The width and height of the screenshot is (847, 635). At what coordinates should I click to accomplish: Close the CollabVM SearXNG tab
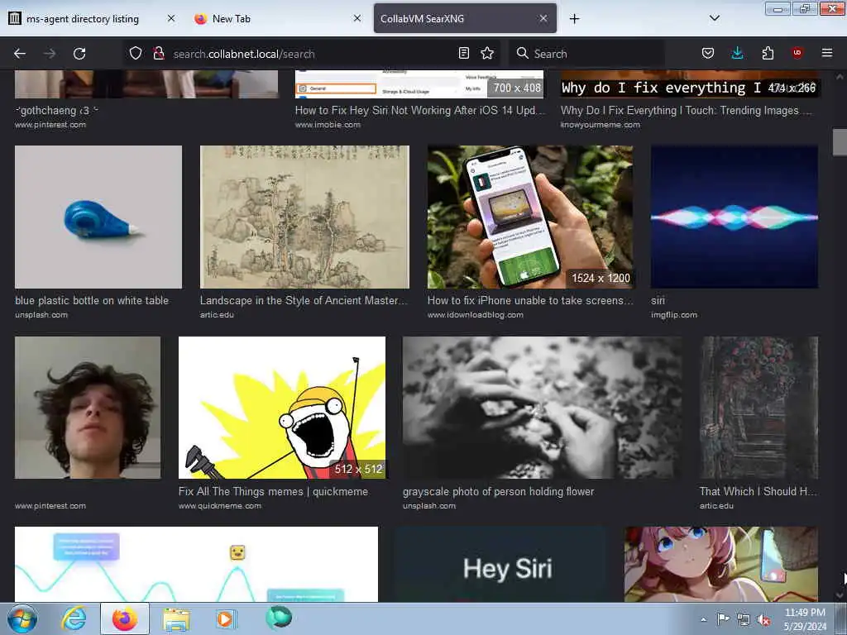click(543, 18)
